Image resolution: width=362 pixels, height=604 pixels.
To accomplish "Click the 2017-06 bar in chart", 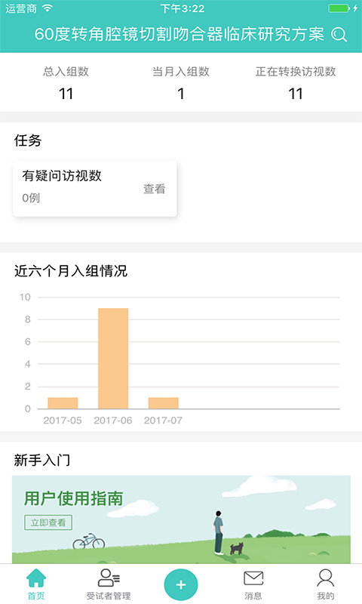I will 113,358.
